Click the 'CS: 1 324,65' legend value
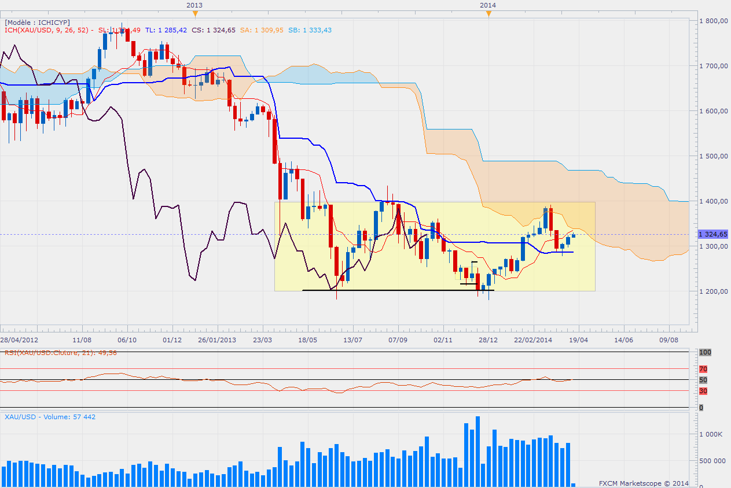 212,30
